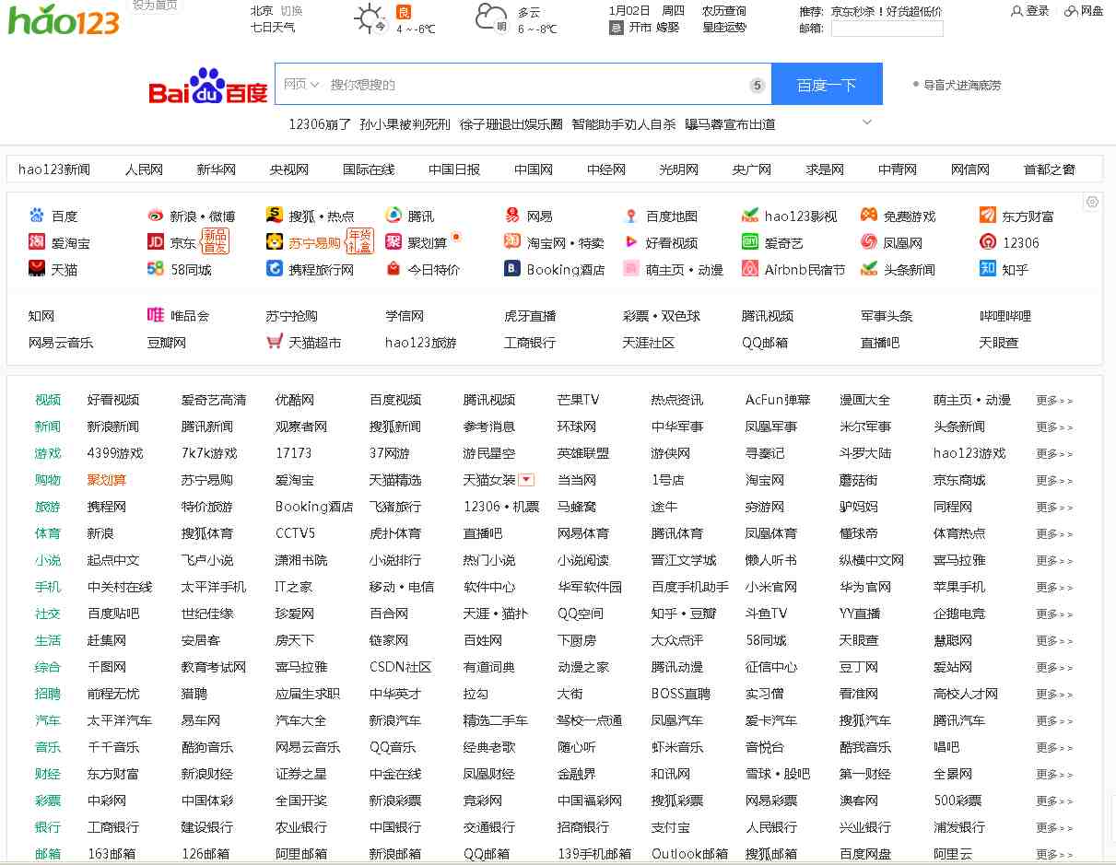
Task: Click inside the Baidu search input field
Action: (x=516, y=84)
